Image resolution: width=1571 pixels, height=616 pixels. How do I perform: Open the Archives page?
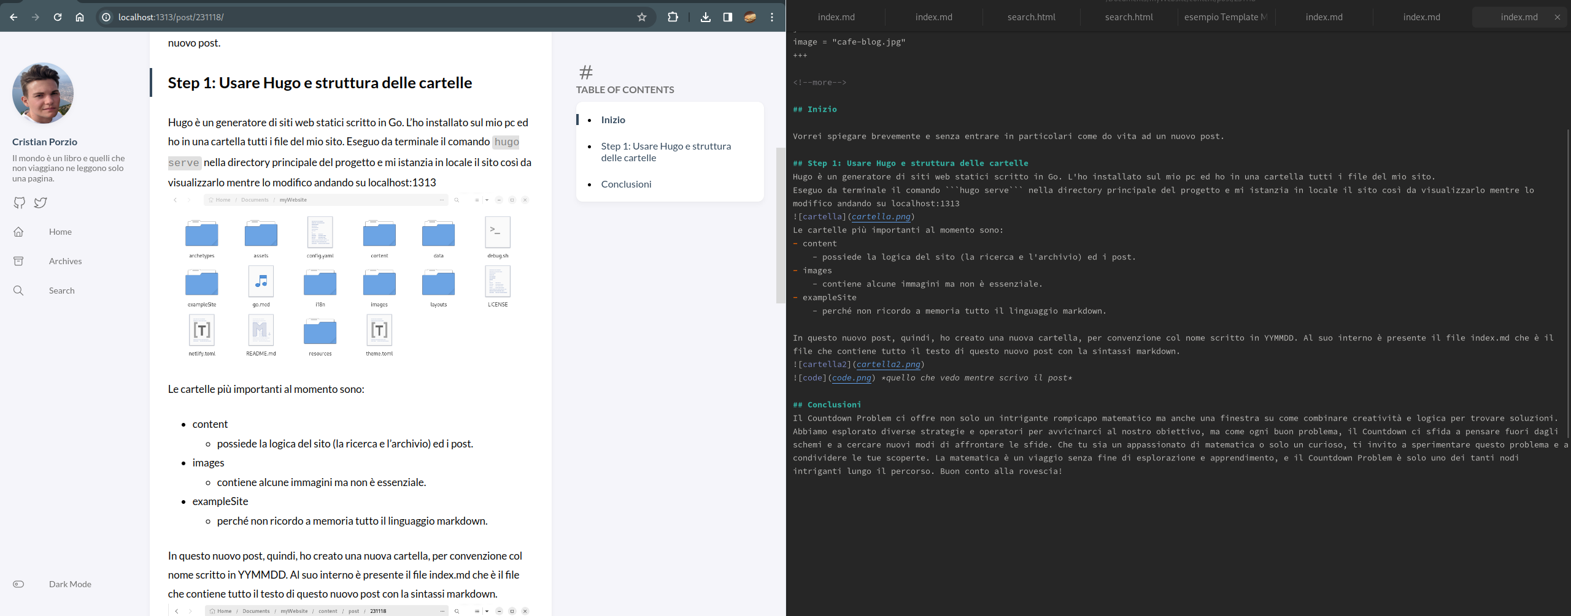click(x=65, y=261)
